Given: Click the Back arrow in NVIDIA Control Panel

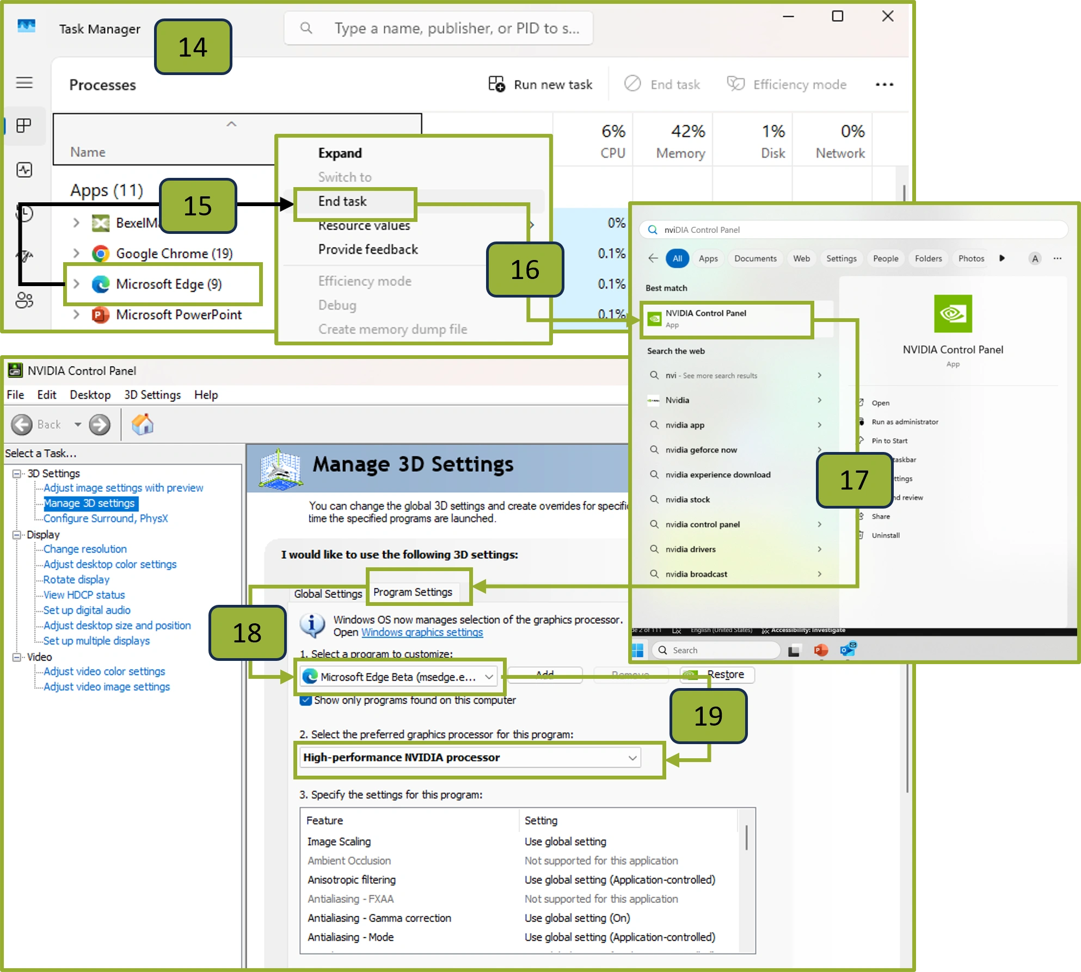Looking at the screenshot, I should [22, 425].
